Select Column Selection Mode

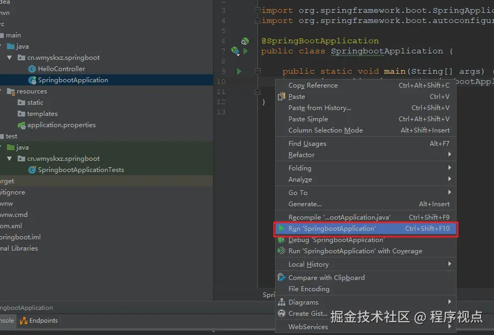(366, 130)
